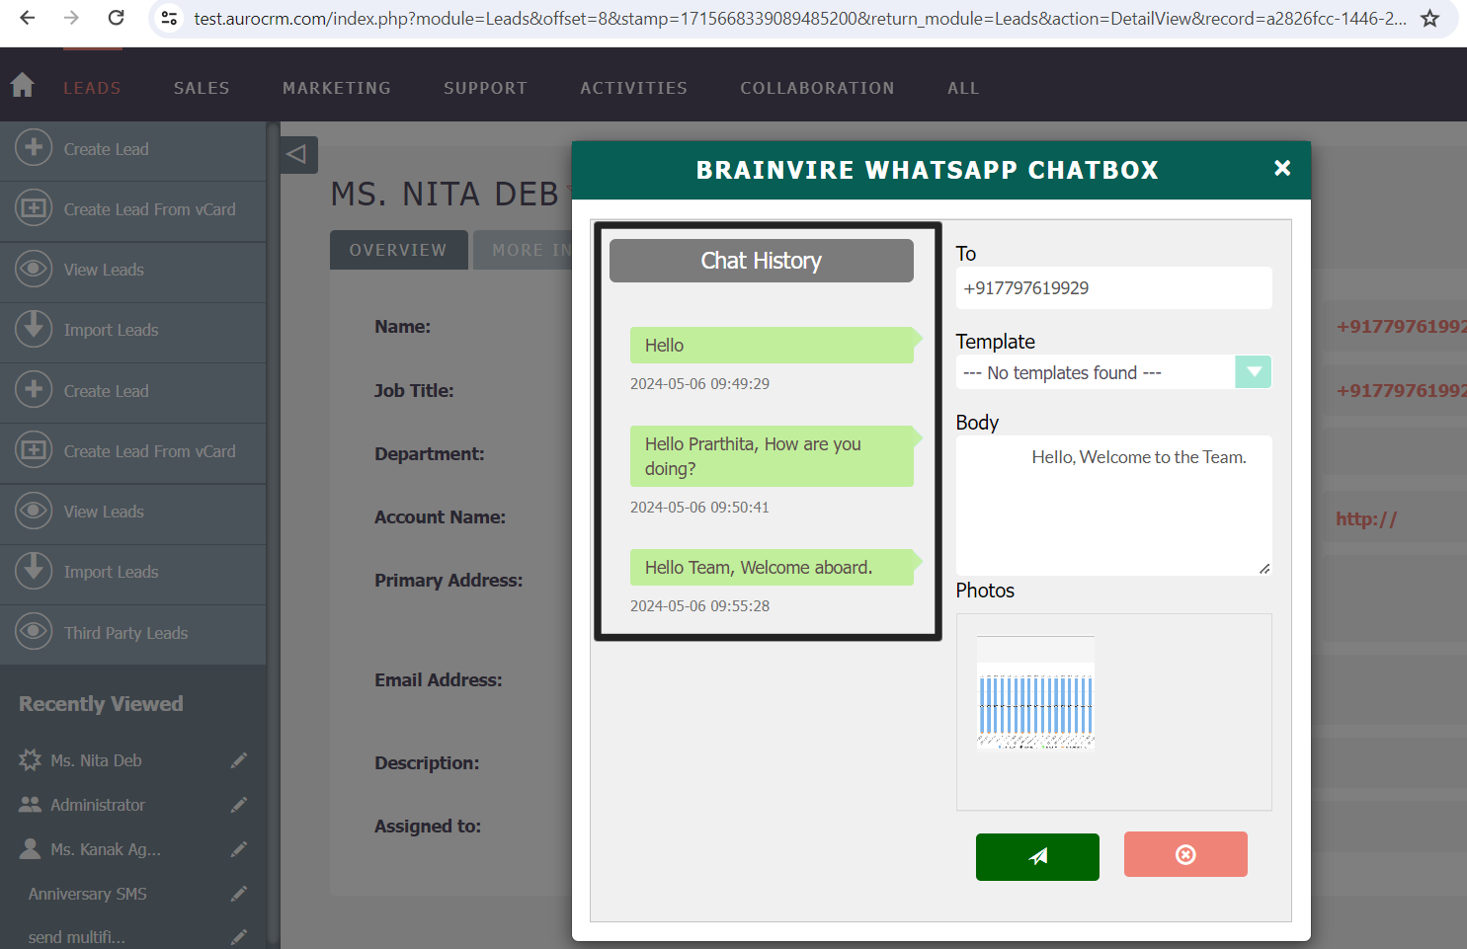Click the Chat History header button

(x=762, y=261)
